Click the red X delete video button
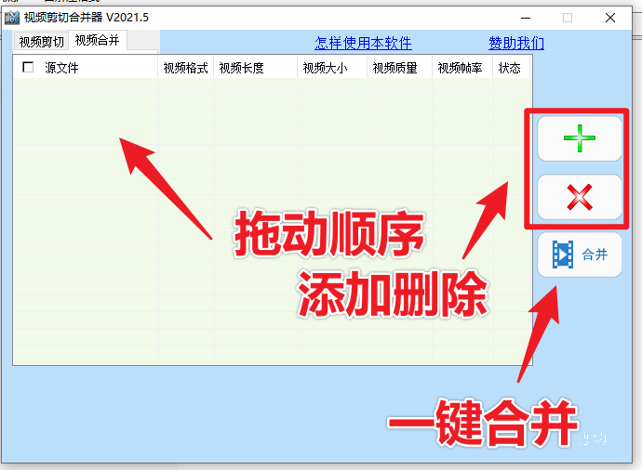This screenshot has height=470, width=642. click(580, 197)
